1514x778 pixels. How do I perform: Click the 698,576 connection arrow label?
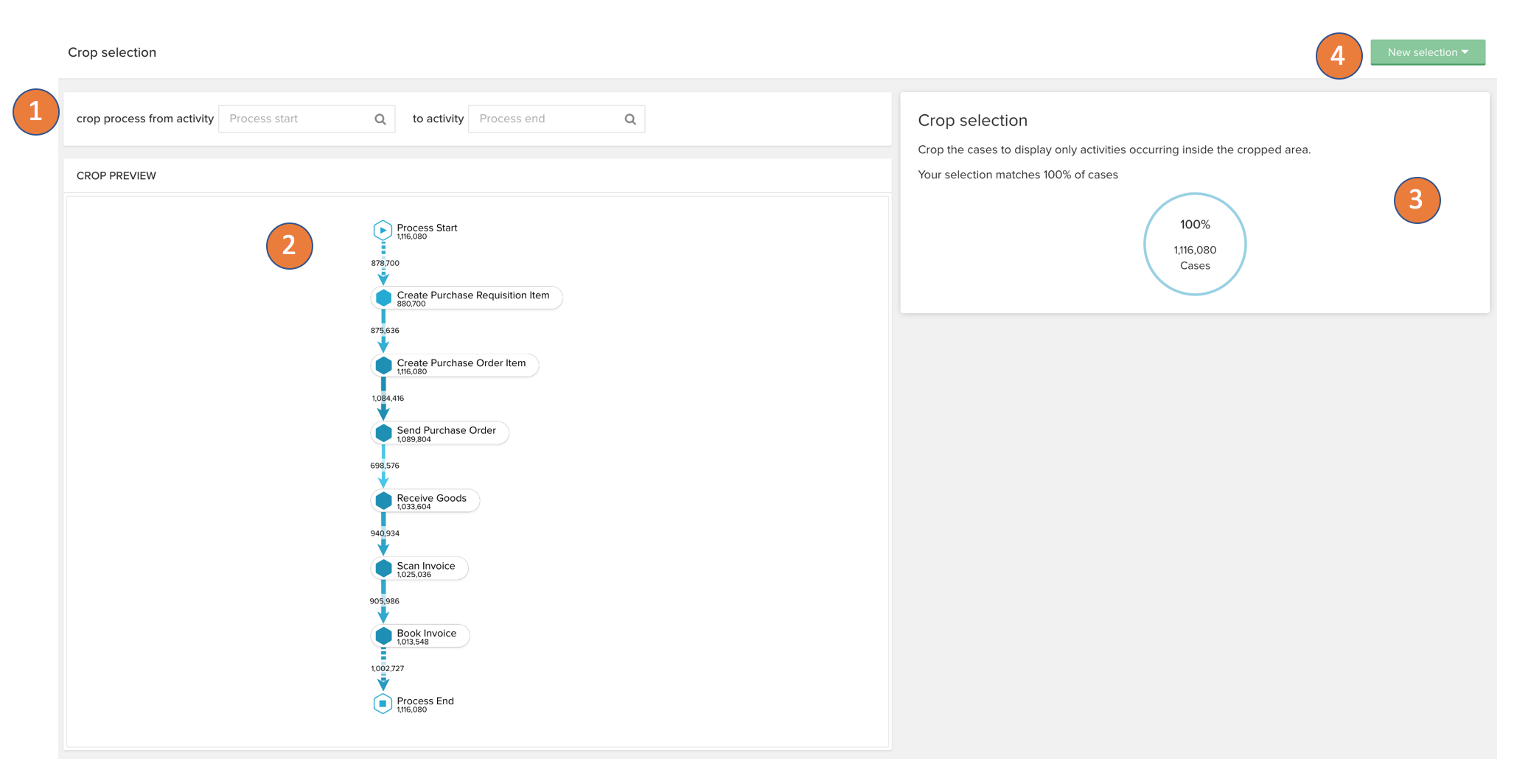[385, 466]
